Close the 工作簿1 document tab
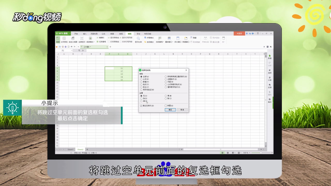Image resolution: width=331 pixels, height=186 pixels. coord(107,47)
